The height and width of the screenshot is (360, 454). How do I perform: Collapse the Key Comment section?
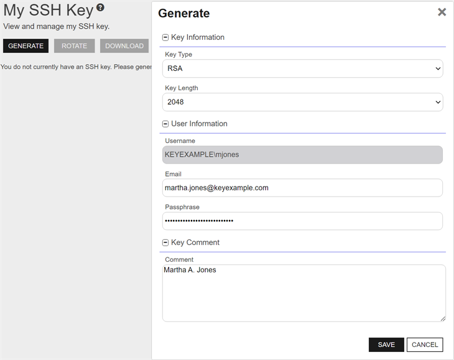165,242
